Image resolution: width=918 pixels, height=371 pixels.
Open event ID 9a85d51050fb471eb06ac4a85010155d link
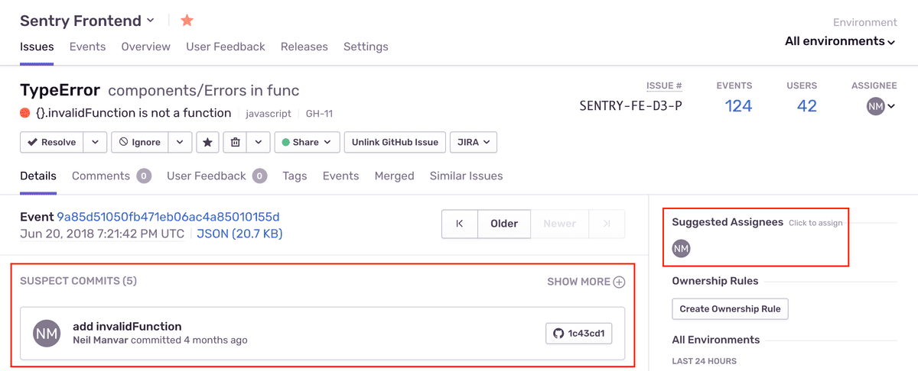pyautogui.click(x=168, y=217)
